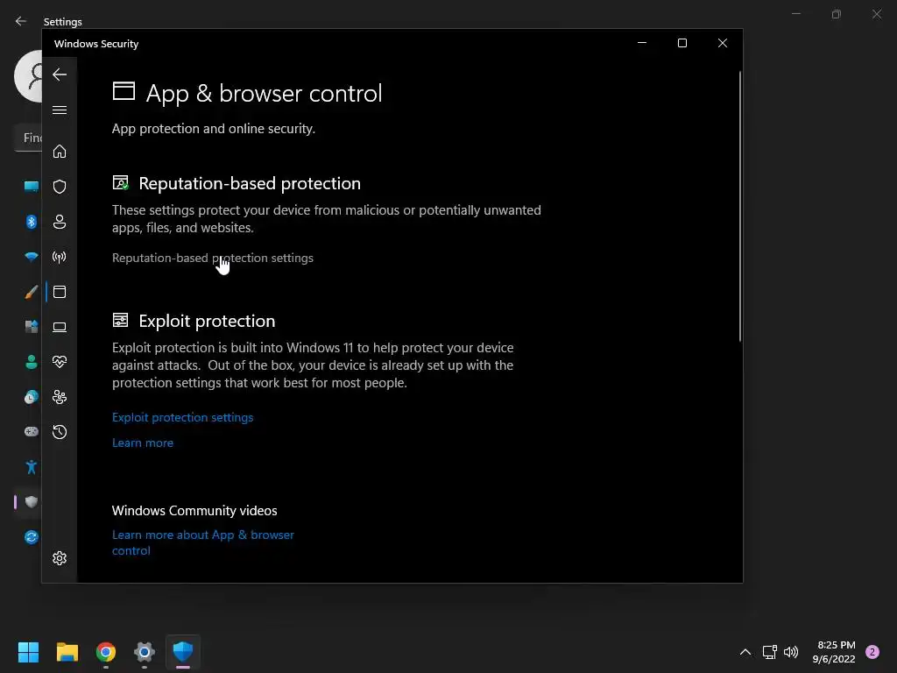Open the Home section in Windows Security
897x673 pixels.
[x=60, y=151]
